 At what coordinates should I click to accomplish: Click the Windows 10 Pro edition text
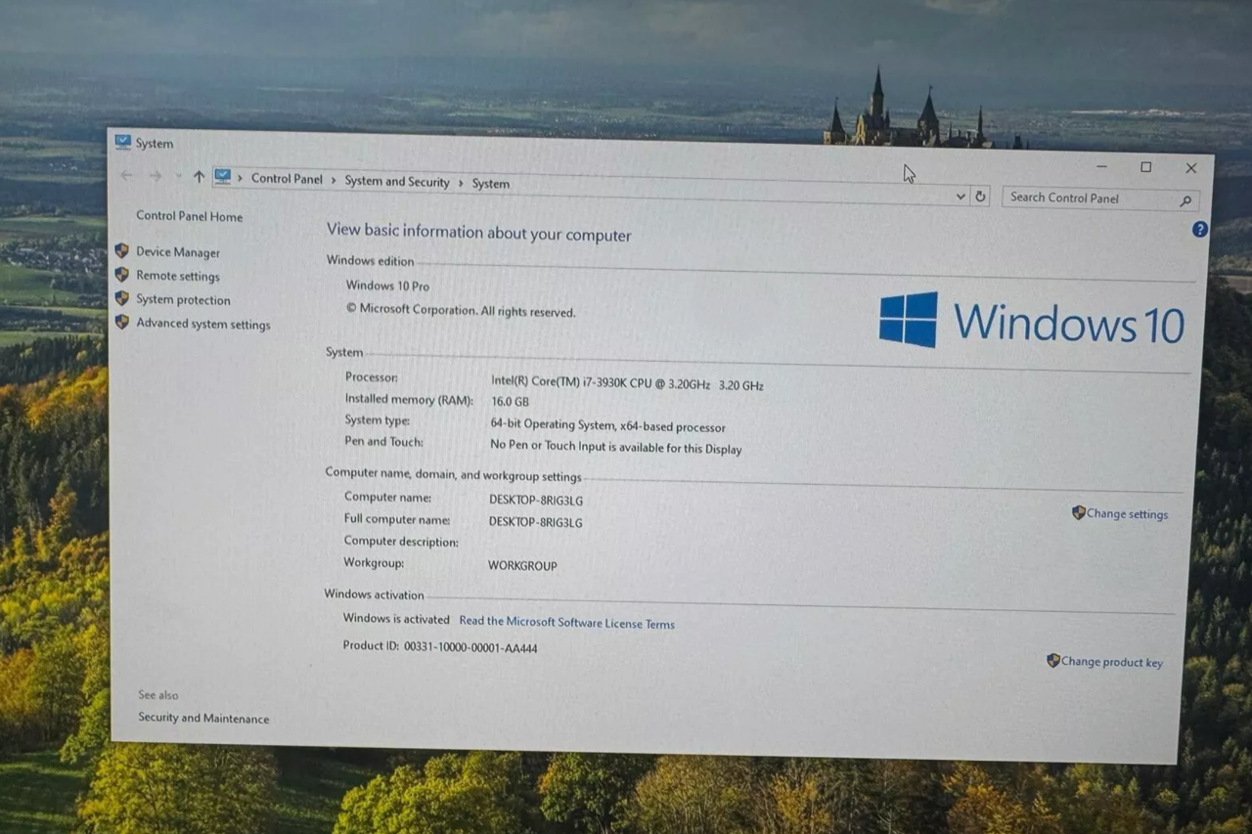(387, 286)
